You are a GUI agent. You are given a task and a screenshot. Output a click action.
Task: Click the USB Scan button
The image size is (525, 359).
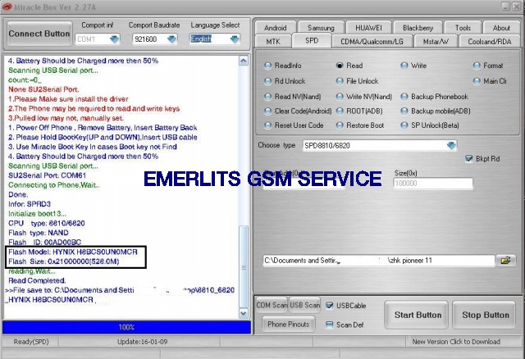[304, 305]
